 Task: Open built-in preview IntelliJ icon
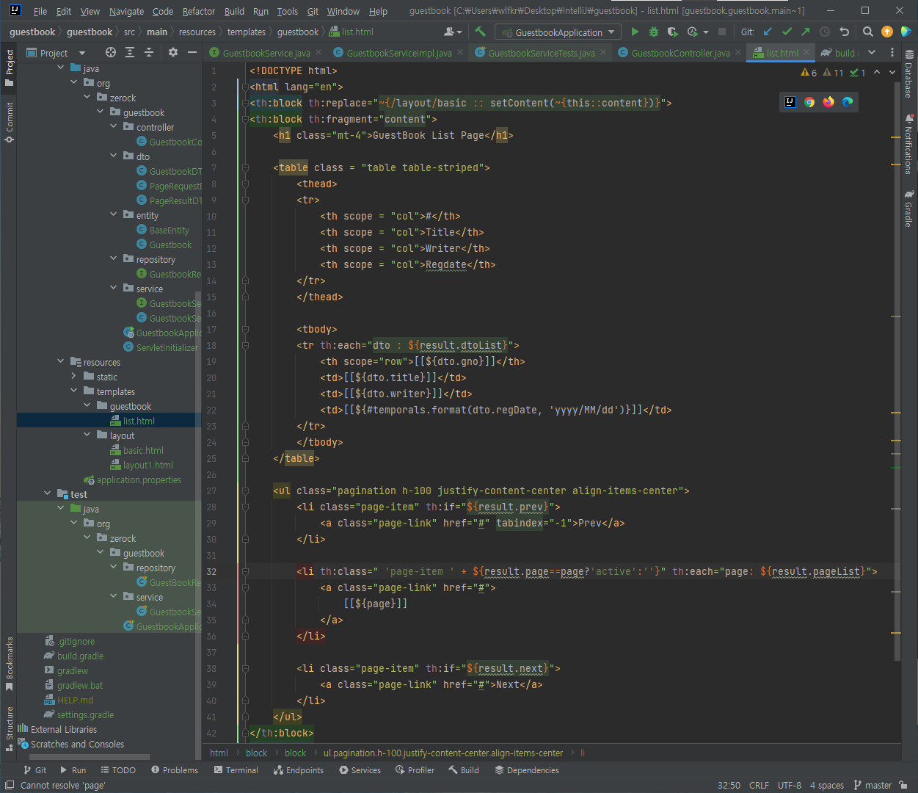790,102
